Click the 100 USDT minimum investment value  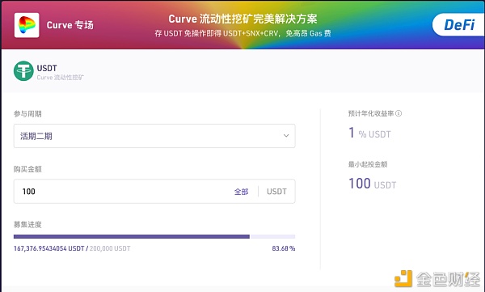pos(373,184)
